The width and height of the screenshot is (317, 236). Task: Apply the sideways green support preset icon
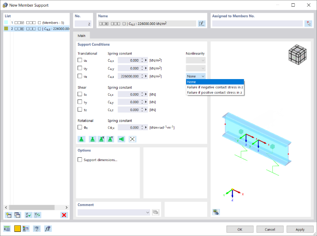tap(121, 139)
